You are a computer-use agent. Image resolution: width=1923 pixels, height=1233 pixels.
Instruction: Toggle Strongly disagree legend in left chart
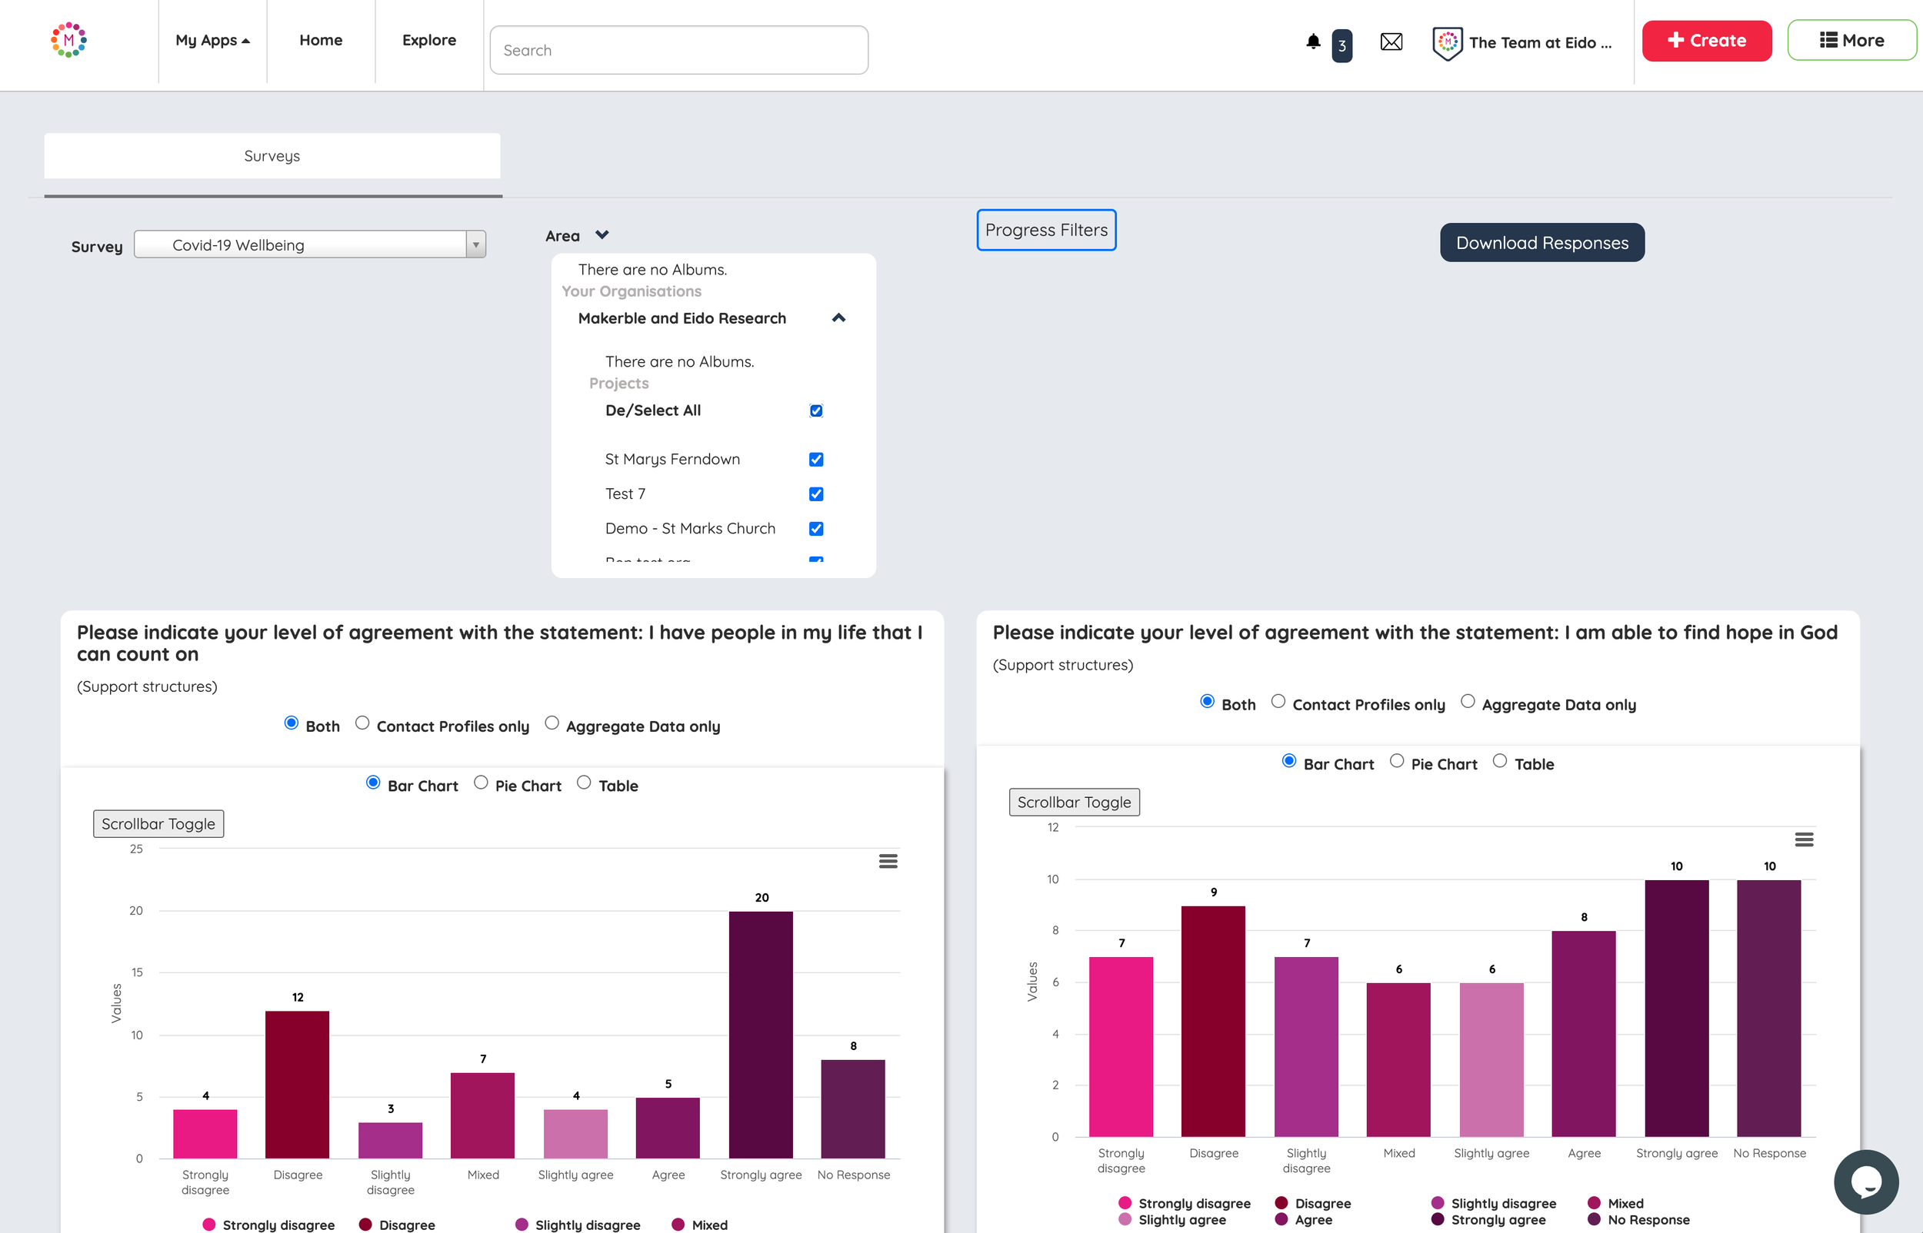209,1225
